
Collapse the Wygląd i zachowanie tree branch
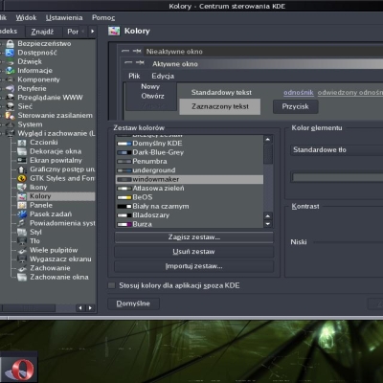coord(2,133)
